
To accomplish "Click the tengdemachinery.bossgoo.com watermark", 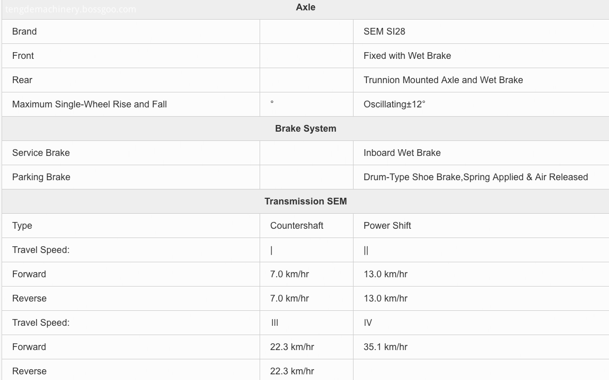I will pos(70,9).
